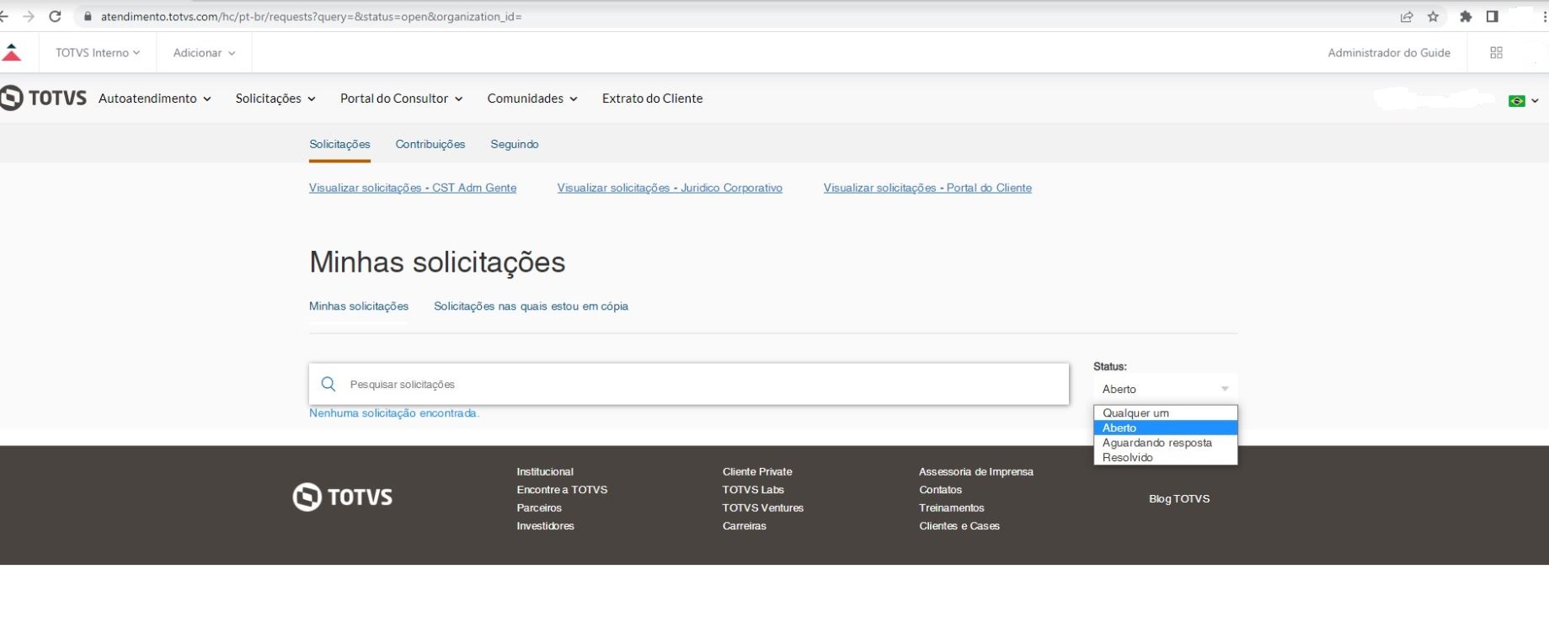
Task: Expand the Solicitações navigation menu
Action: (275, 98)
